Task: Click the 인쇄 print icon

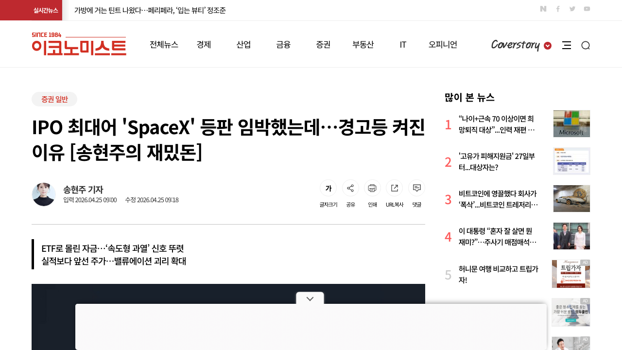Action: coord(372,188)
